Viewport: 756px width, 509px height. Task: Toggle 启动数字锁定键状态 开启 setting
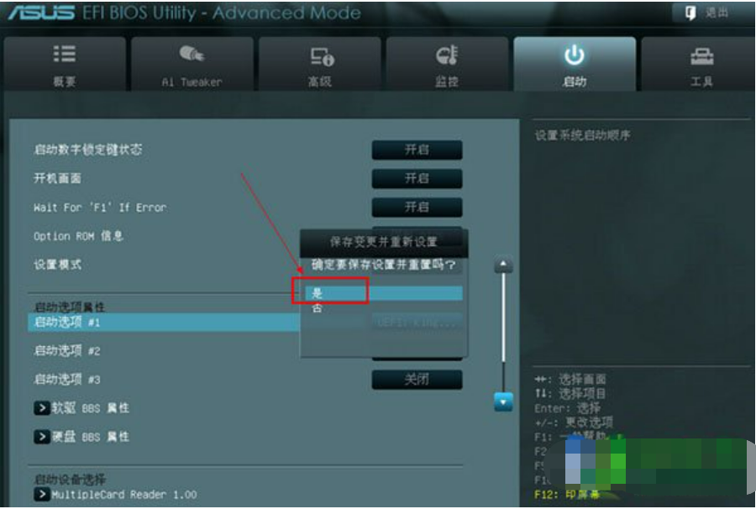tap(417, 150)
